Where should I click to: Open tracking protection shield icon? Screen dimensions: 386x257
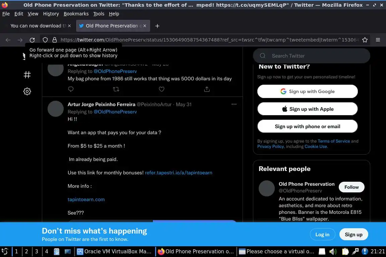click(x=45, y=40)
